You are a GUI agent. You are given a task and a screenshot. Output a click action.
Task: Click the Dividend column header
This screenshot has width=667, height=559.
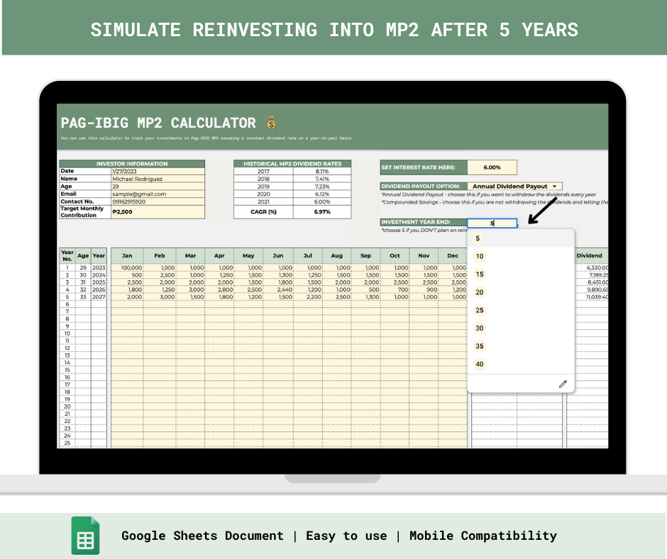coord(588,255)
